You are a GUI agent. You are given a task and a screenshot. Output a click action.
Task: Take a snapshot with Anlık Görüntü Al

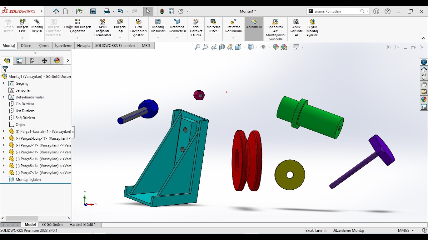296,28
